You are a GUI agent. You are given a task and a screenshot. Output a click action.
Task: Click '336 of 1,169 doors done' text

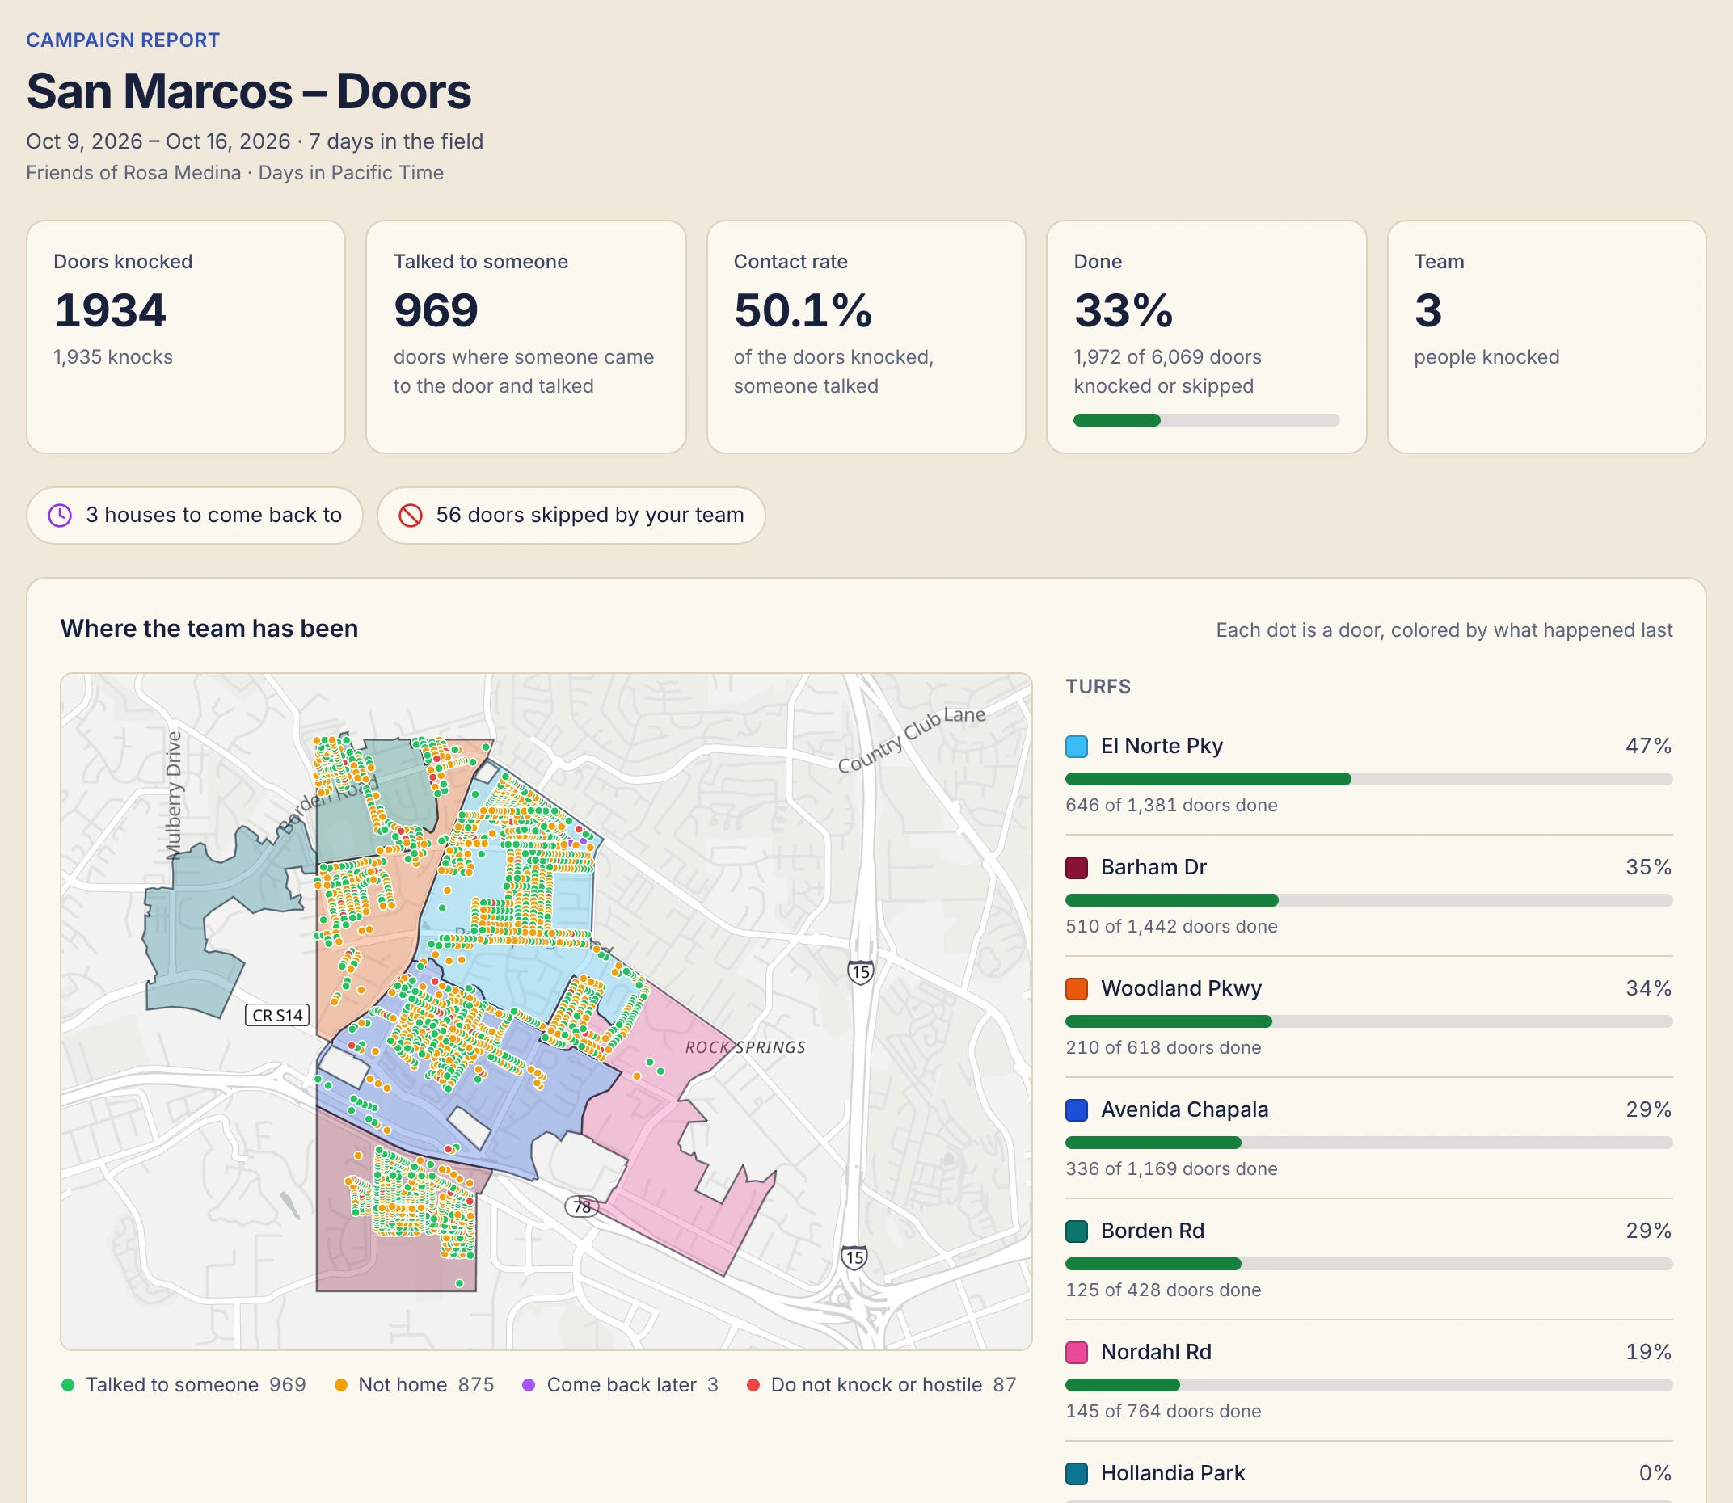(x=1171, y=1169)
